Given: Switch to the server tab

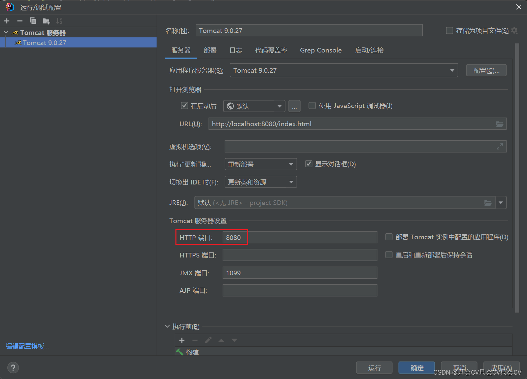Looking at the screenshot, I should point(181,50).
